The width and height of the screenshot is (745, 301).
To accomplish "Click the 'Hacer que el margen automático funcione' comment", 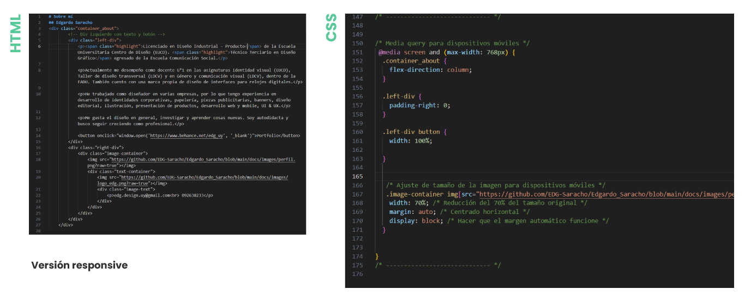I will pyautogui.click(x=528, y=220).
